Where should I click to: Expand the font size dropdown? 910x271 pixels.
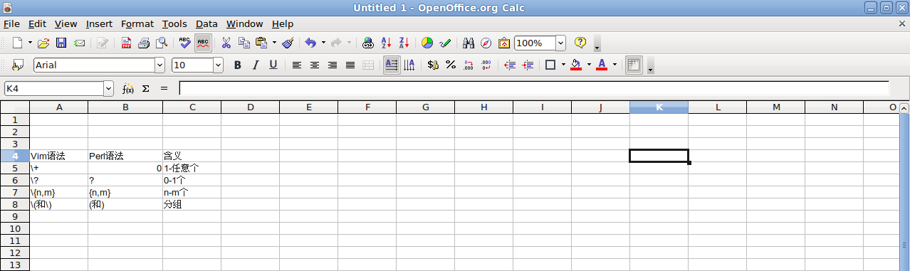click(219, 65)
